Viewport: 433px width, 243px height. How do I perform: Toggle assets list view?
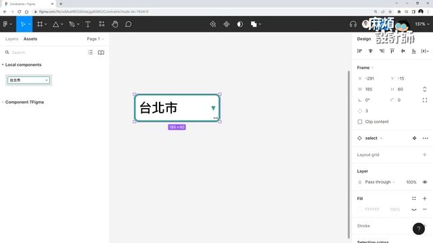click(90, 53)
